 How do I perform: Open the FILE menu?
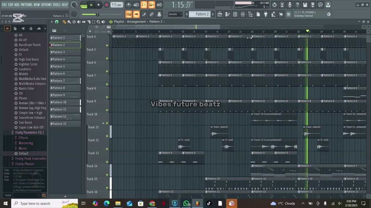pos(4,5)
